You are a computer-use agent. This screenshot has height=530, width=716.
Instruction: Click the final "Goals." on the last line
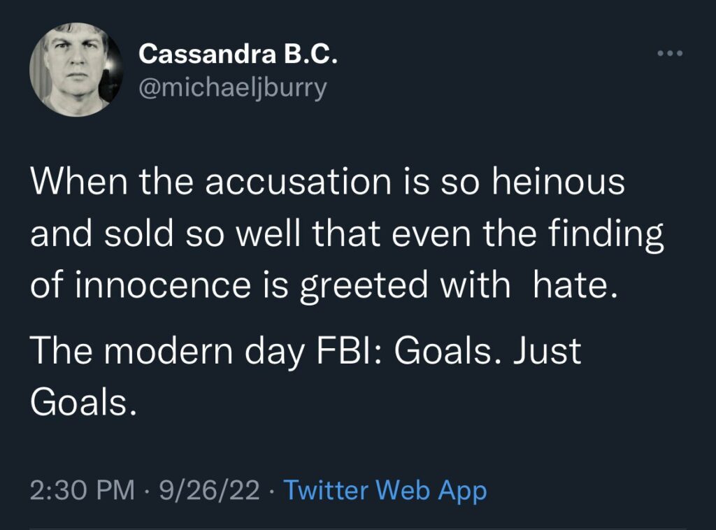(x=81, y=401)
